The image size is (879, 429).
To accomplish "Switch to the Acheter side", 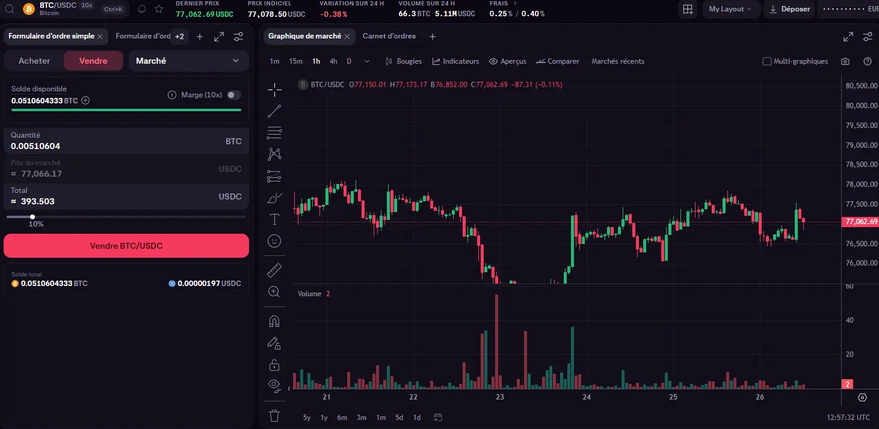I will coord(34,61).
